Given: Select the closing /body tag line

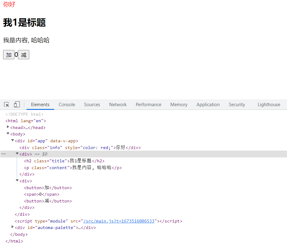Looking at the screenshot, I should pos(19,234).
